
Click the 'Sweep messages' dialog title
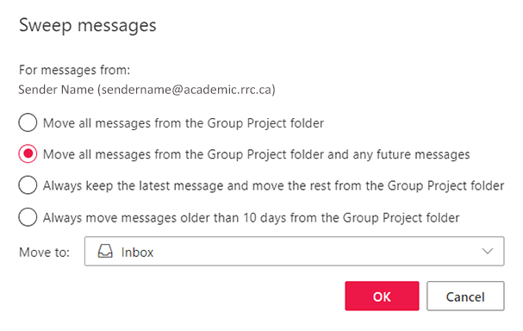click(x=87, y=26)
